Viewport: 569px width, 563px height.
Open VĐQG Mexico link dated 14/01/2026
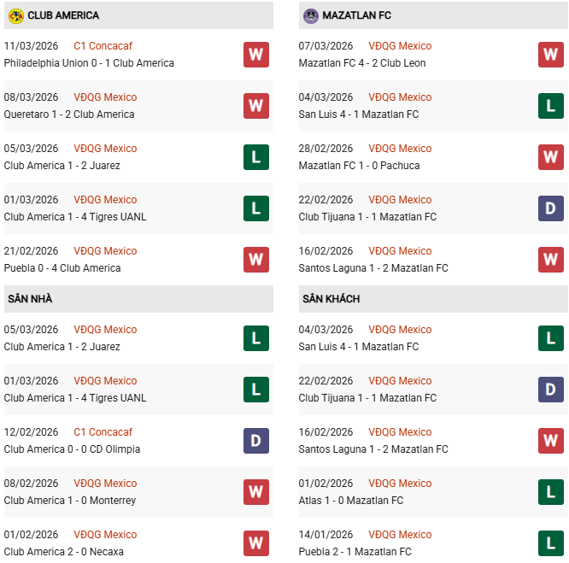(400, 535)
